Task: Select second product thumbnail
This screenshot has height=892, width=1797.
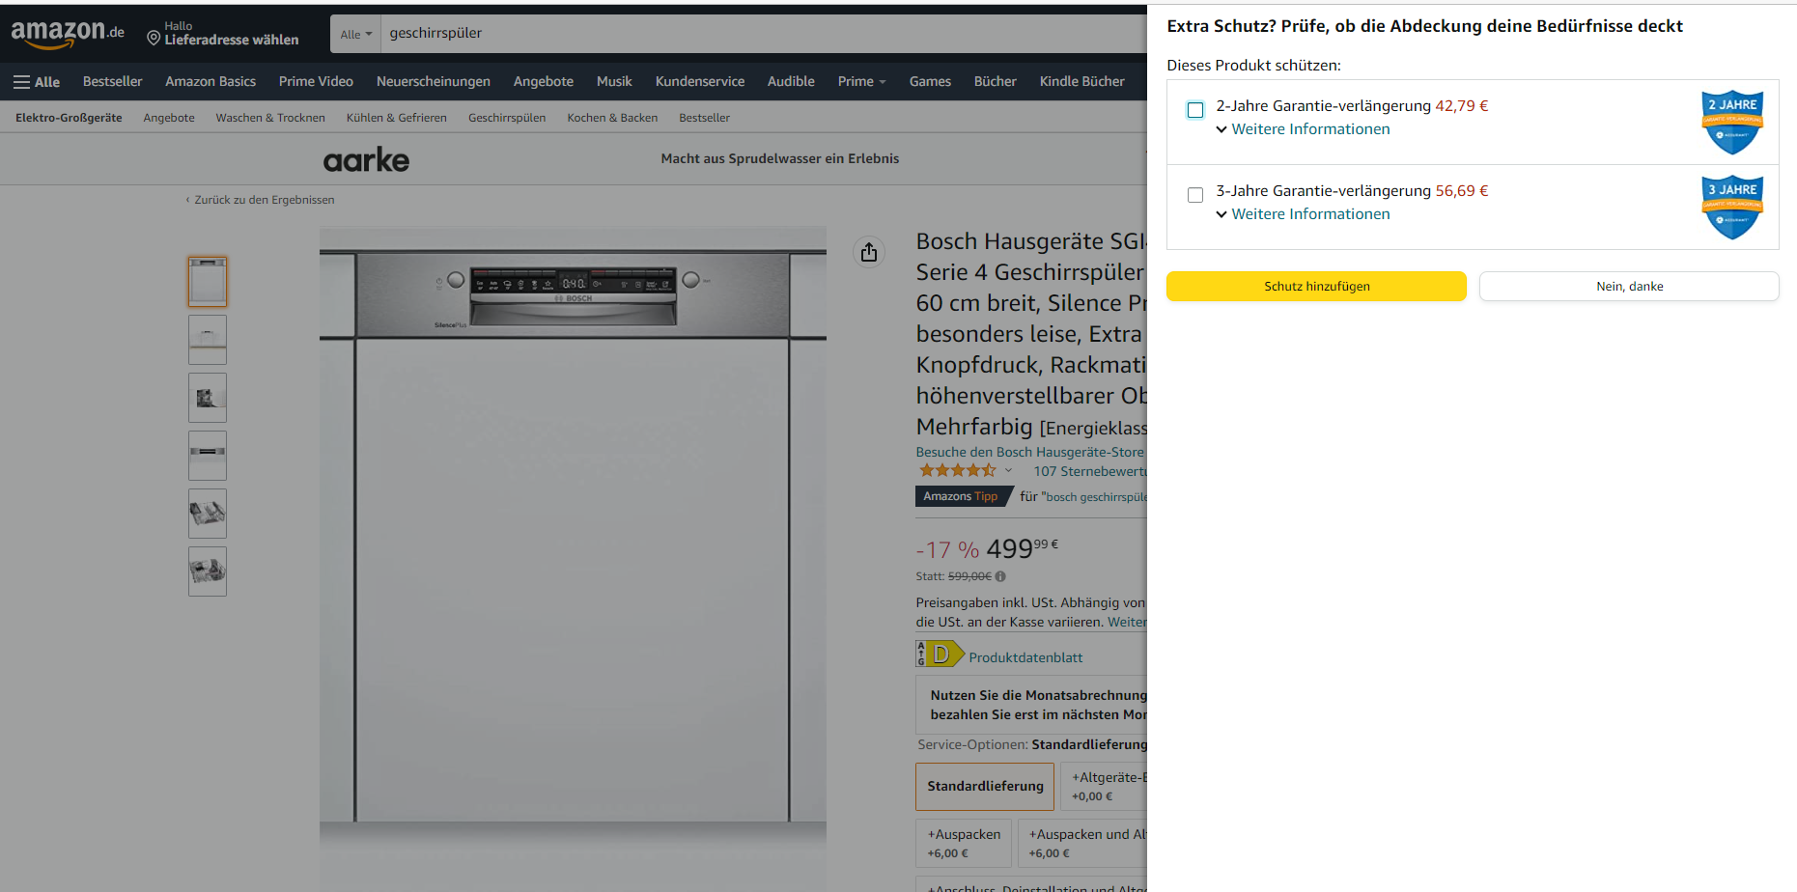Action: [208, 340]
